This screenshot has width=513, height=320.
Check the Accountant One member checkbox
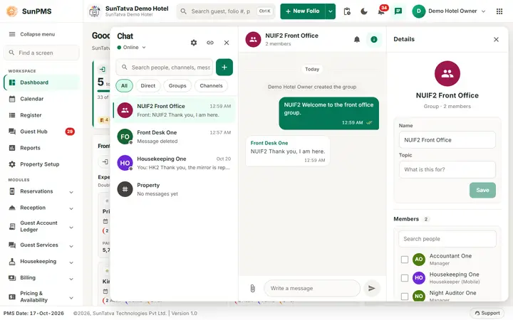tap(405, 260)
